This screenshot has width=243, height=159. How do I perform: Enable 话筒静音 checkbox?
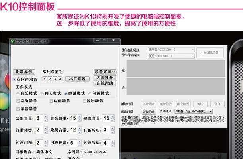coord(51,101)
